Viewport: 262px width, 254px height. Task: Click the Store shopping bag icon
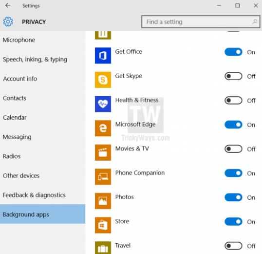click(x=103, y=225)
